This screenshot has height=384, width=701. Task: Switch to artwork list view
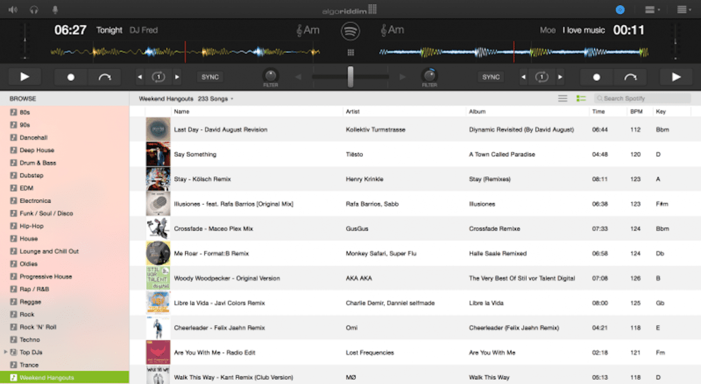tap(580, 99)
